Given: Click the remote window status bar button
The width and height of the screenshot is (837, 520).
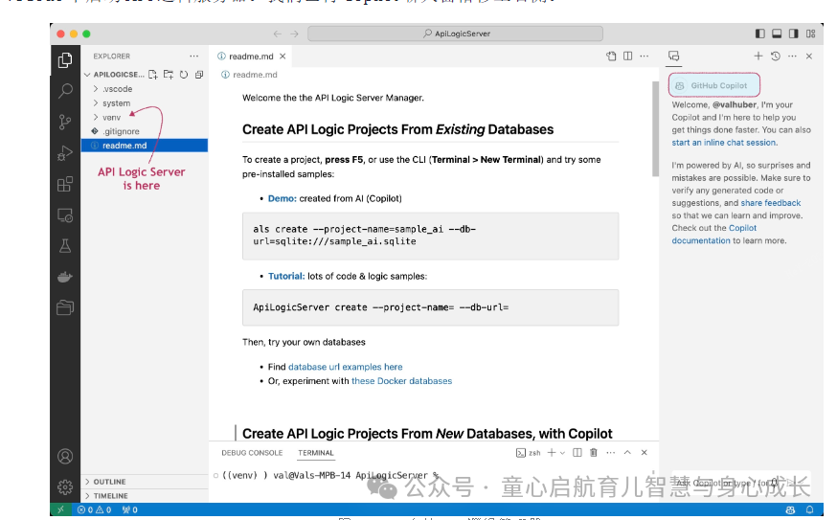Looking at the screenshot, I should point(60,509).
